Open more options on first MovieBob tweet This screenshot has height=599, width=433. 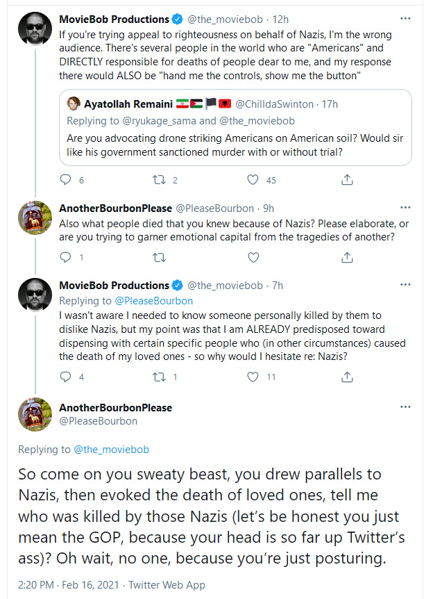pos(405,18)
